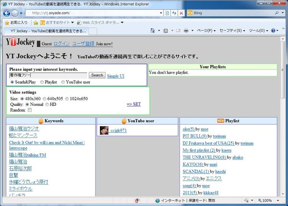The height and width of the screenshot is (206, 288).
Task: Click the Refresh page icon
Action: click(173, 13)
